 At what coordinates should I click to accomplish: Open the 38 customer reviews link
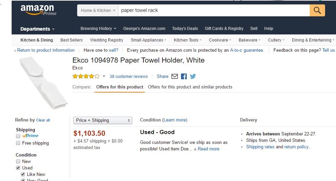point(129,77)
